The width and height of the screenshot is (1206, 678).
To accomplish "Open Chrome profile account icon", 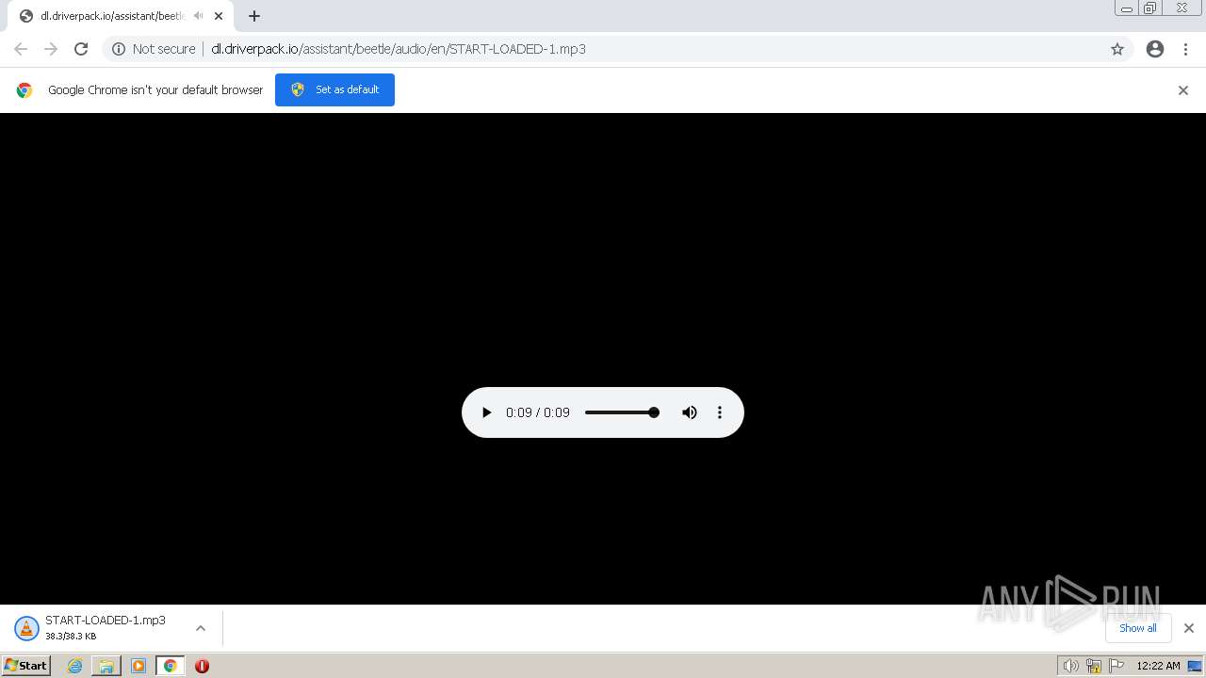I will click(1155, 49).
